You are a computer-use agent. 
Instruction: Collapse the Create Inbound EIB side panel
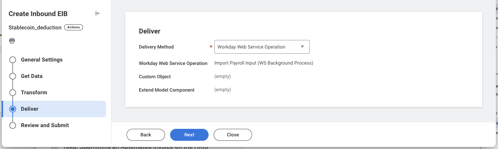coord(97,13)
